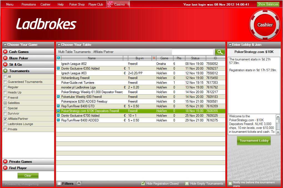Expand the Private Games section
This screenshot has width=283, height=188.
tap(28, 161)
